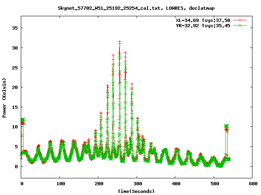Select the XL-34.69 Tsys:37.50 legend entry
Viewport: 261px width, 195px height.
[203, 20]
